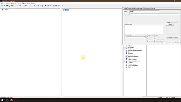
Task: Click the Save floppy disk toolbar icon
Action: (x=7, y=6)
